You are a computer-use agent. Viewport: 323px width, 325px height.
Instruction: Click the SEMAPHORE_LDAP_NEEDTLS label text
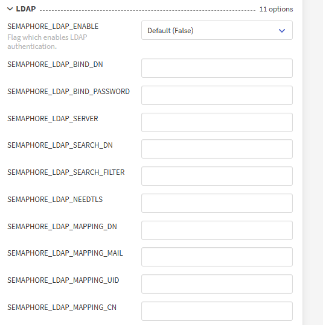pyautogui.click(x=55, y=200)
